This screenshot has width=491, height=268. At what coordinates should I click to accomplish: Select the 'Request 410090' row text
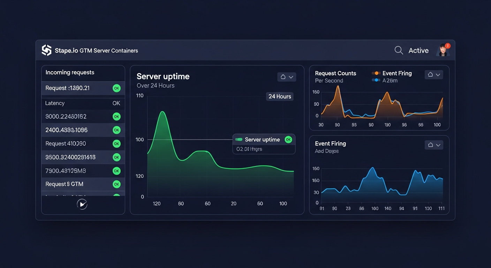click(66, 143)
